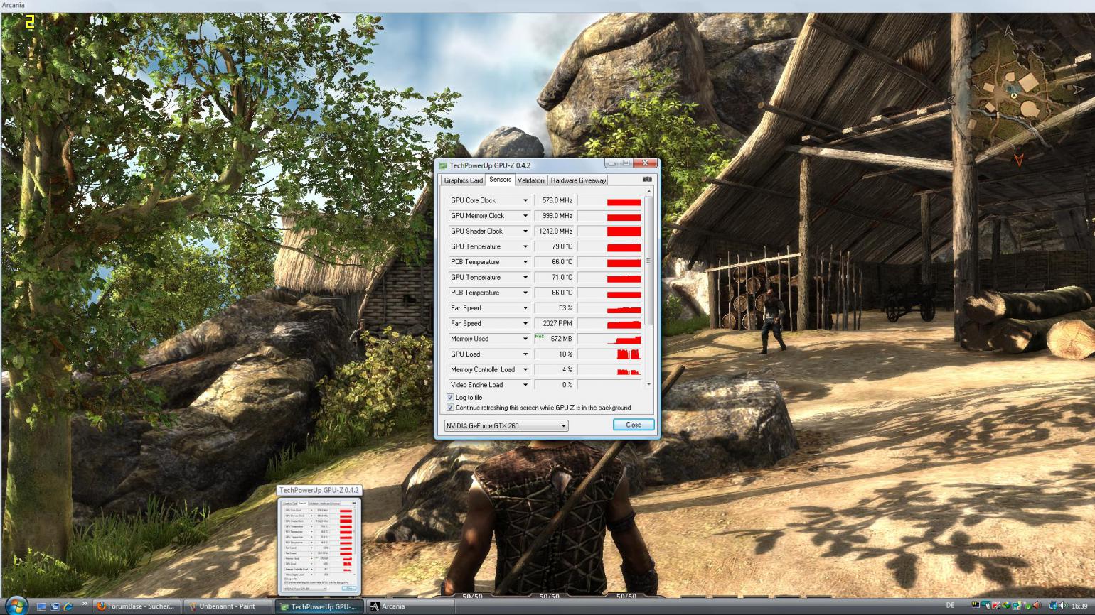
Task: Expand quick launch overflow chevron
Action: pyautogui.click(x=85, y=604)
